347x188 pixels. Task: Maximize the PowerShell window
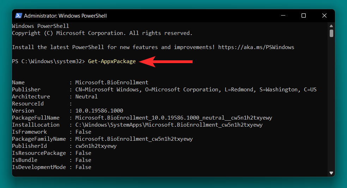point(304,16)
